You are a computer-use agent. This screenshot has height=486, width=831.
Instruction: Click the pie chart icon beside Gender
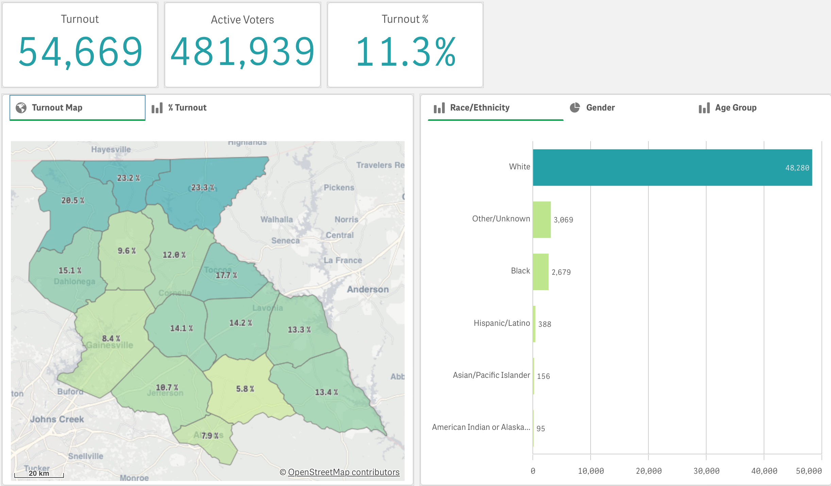coord(575,107)
